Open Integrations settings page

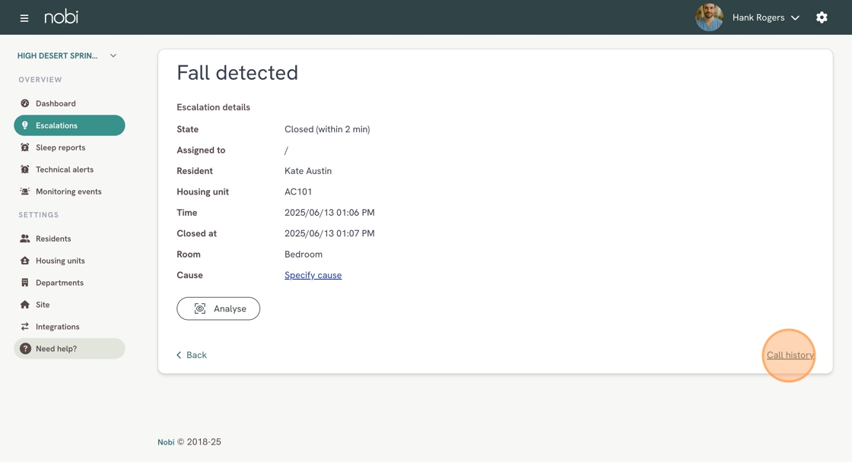(69, 326)
